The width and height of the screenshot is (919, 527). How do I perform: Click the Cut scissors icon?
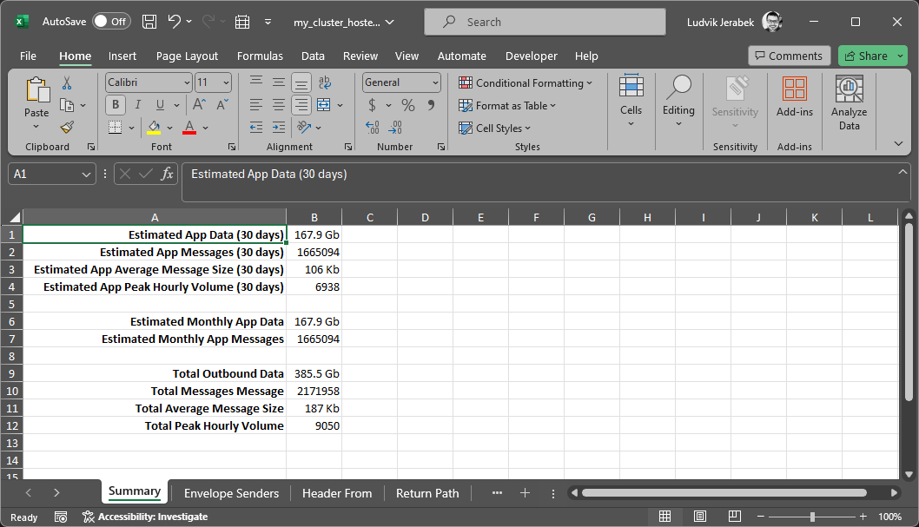point(67,83)
